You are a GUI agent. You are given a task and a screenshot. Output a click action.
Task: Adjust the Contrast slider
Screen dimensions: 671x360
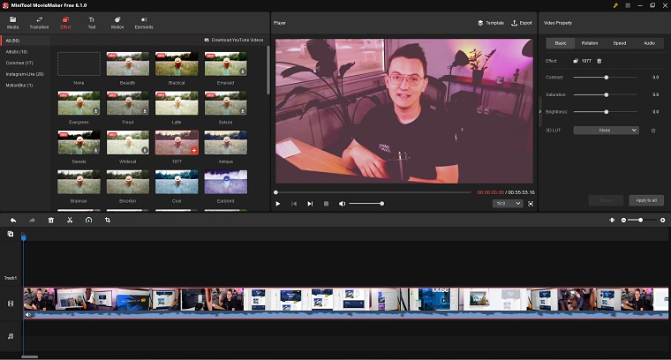606,78
